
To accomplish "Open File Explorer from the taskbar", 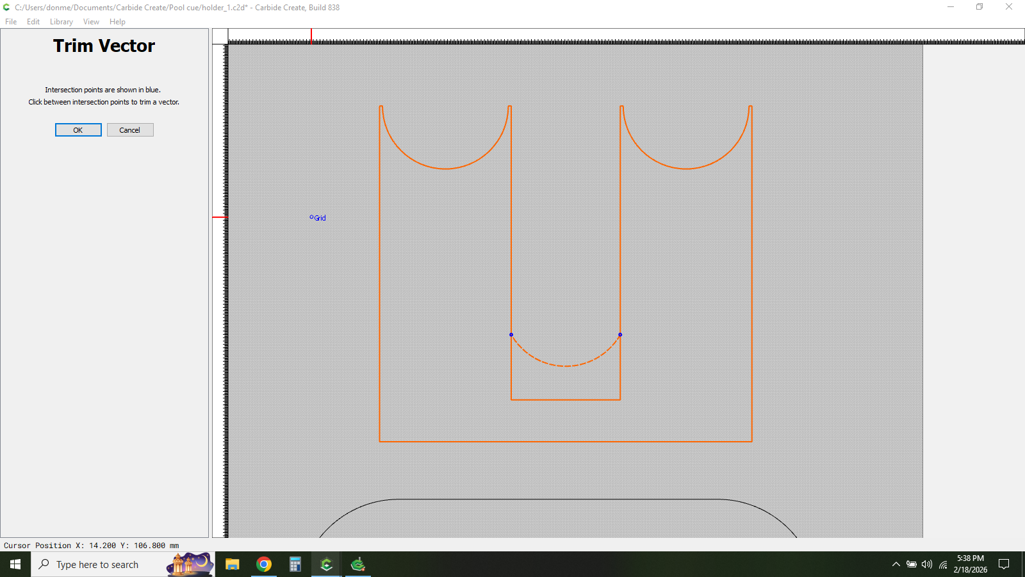I will coord(233,564).
